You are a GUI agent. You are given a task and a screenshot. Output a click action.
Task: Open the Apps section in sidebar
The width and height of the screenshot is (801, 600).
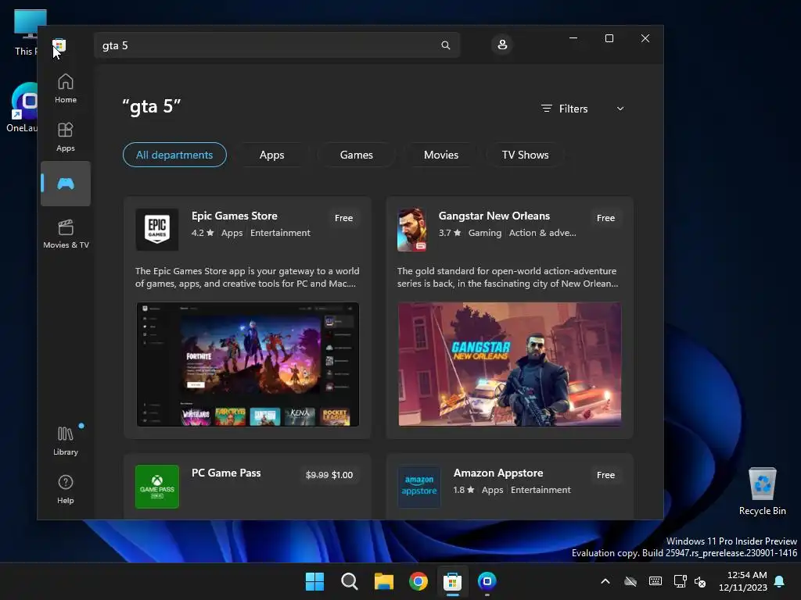pyautogui.click(x=66, y=137)
